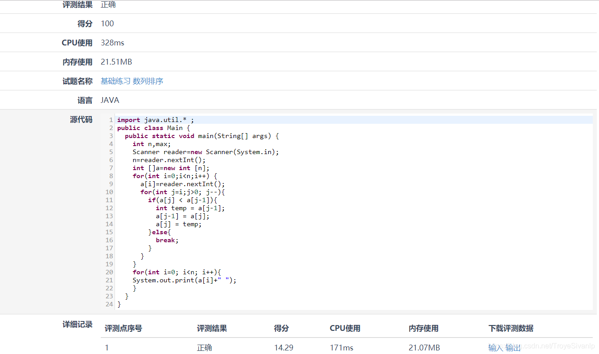The image size is (599, 354).
Task: Click the 源代码 label
Action: 81,119
